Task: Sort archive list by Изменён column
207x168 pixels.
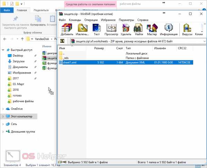Action: (x=165, y=48)
